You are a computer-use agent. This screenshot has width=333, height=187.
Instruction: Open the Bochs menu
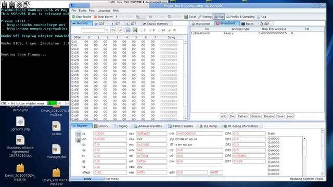coord(82,10)
